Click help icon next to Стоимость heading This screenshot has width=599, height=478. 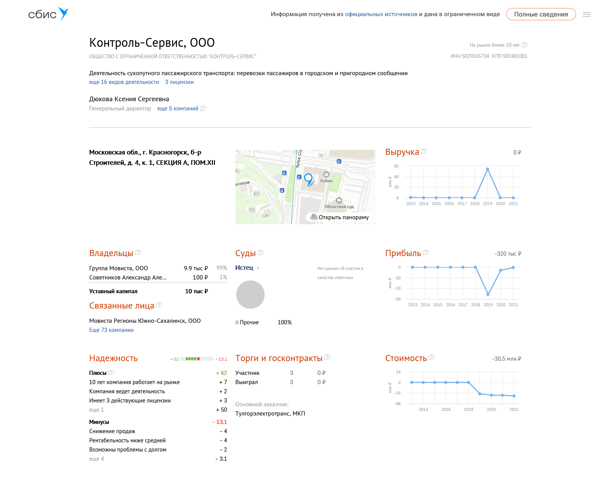[431, 357]
